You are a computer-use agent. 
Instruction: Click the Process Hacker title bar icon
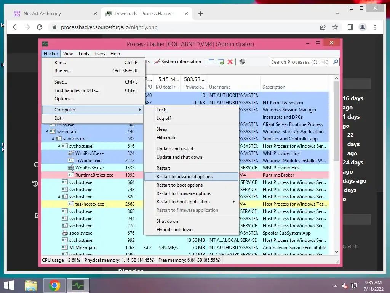(x=45, y=44)
